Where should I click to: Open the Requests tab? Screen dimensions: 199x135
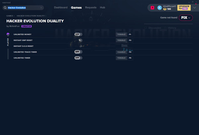pos(91,7)
